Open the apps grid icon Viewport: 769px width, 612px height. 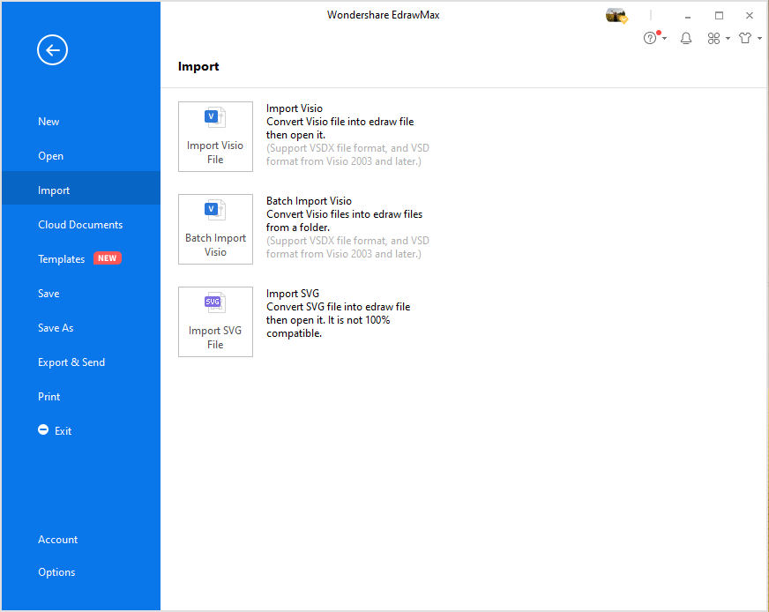pos(713,38)
